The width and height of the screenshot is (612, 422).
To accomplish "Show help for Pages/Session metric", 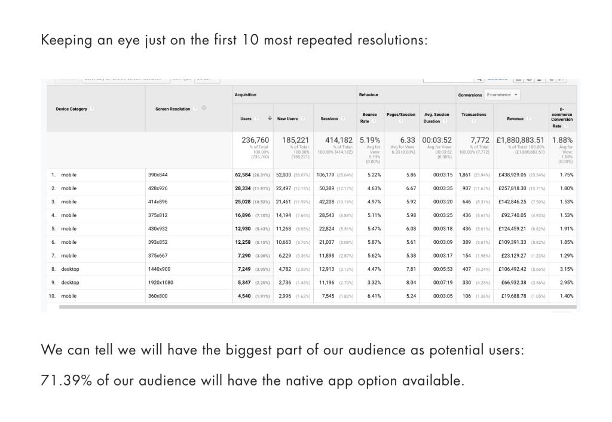I will pyautogui.click(x=401, y=122).
